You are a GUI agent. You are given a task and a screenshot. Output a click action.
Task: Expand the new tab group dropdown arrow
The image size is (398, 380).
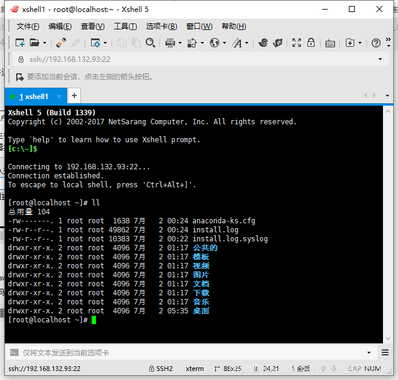[360, 43]
